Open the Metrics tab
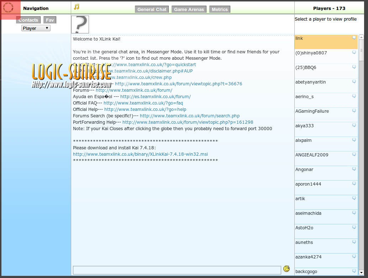The image size is (368, 278). tap(220, 9)
